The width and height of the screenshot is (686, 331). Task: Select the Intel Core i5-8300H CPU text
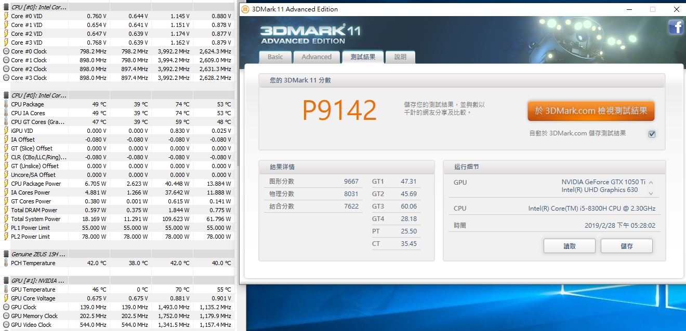(x=592, y=209)
